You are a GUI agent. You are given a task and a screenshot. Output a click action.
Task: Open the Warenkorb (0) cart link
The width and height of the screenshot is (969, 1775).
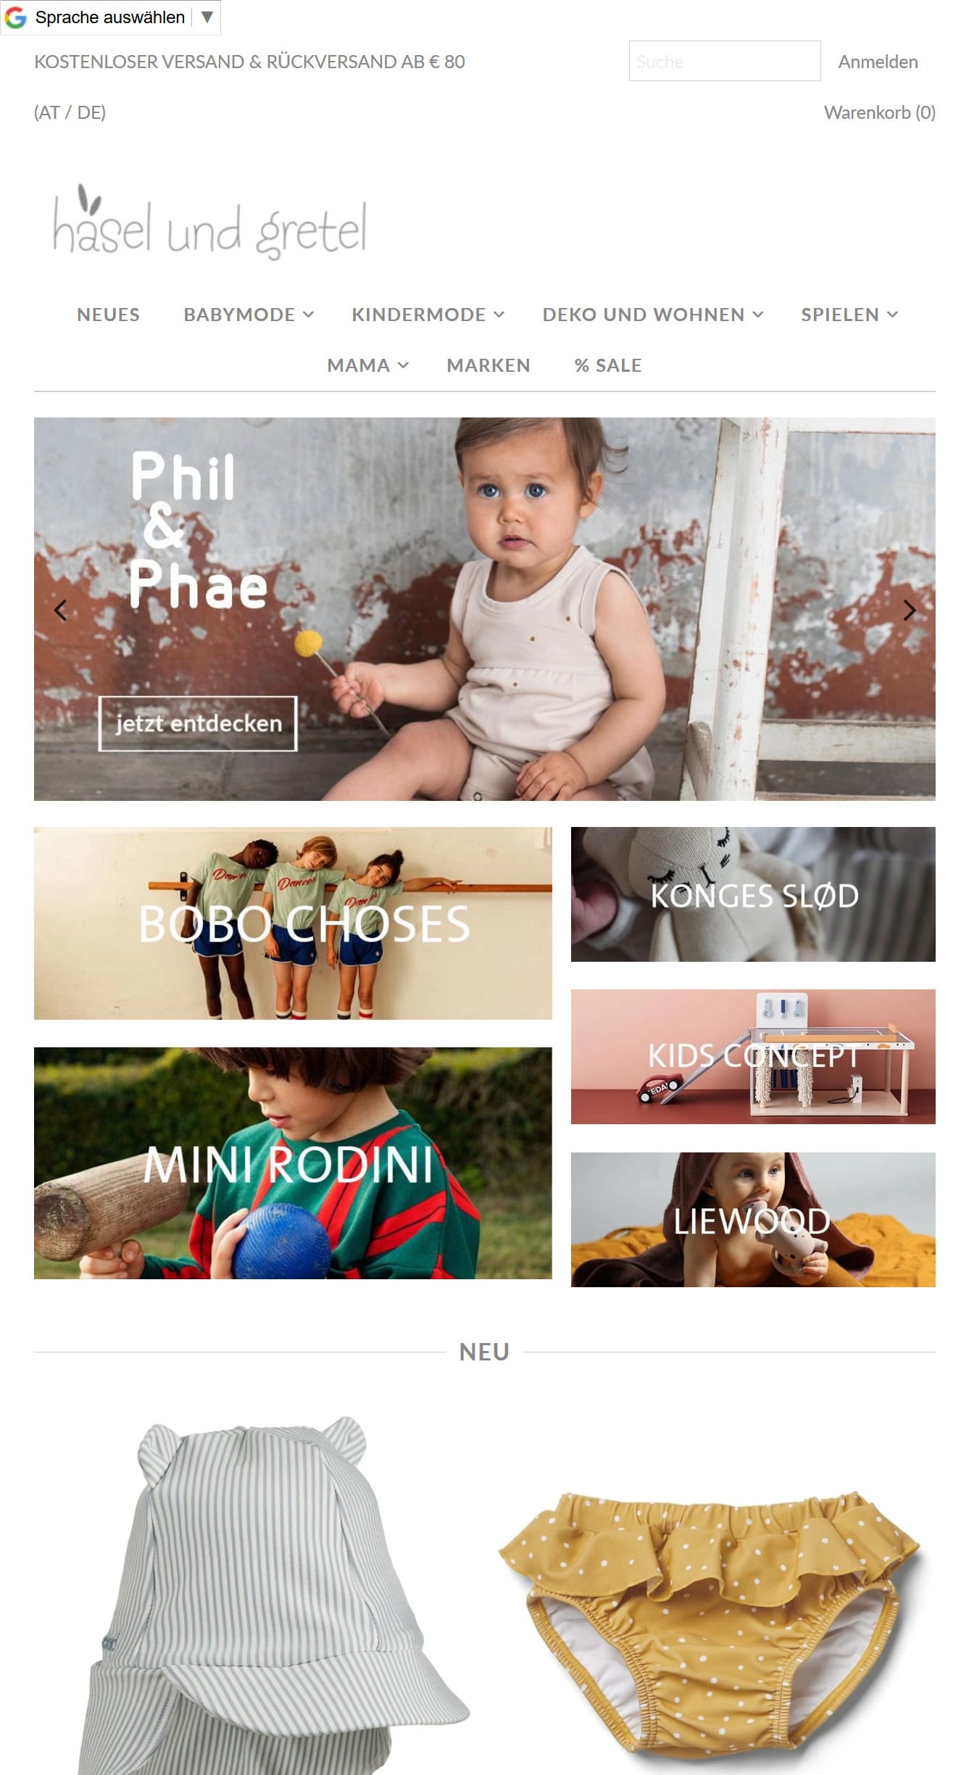click(x=879, y=112)
